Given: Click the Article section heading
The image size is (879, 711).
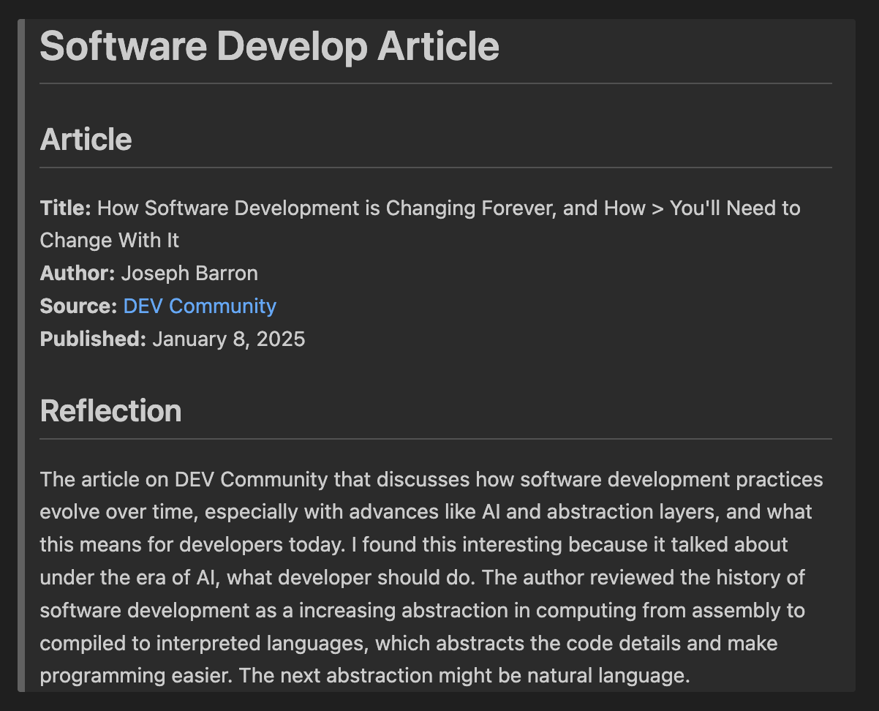Looking at the screenshot, I should pyautogui.click(x=86, y=139).
